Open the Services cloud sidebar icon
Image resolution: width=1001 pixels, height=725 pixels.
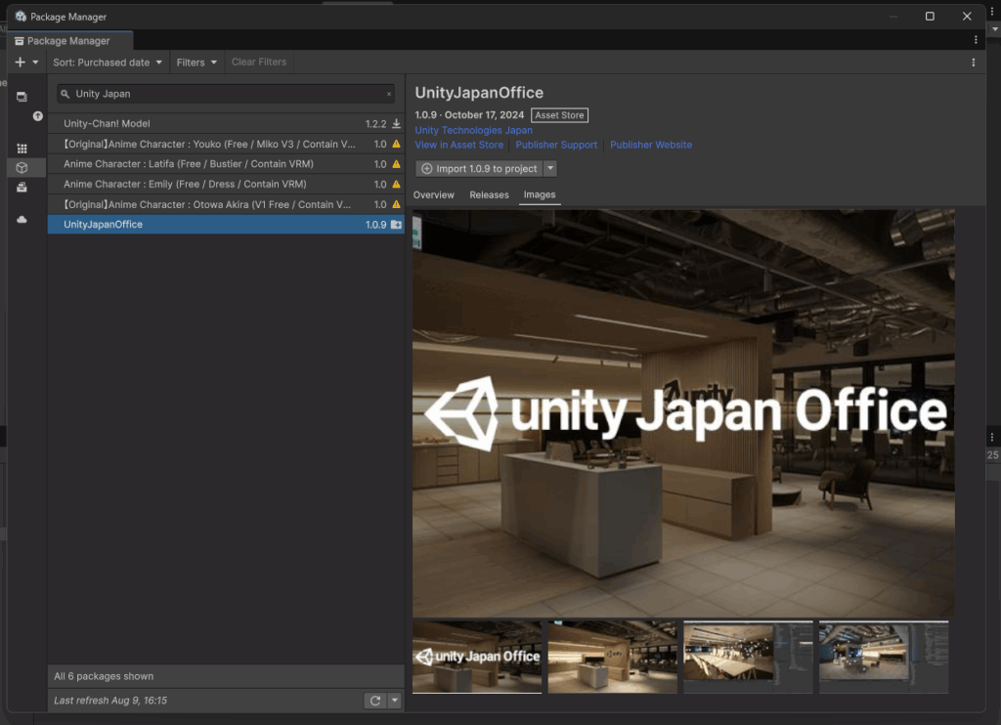pos(22,220)
